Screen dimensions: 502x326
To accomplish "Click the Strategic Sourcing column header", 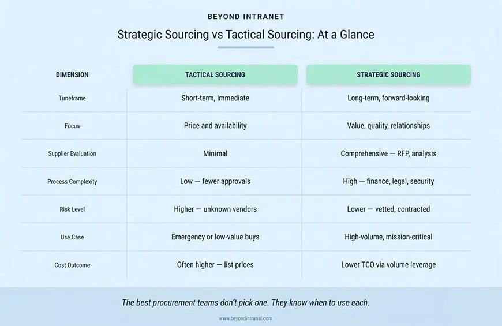I will pos(388,74).
